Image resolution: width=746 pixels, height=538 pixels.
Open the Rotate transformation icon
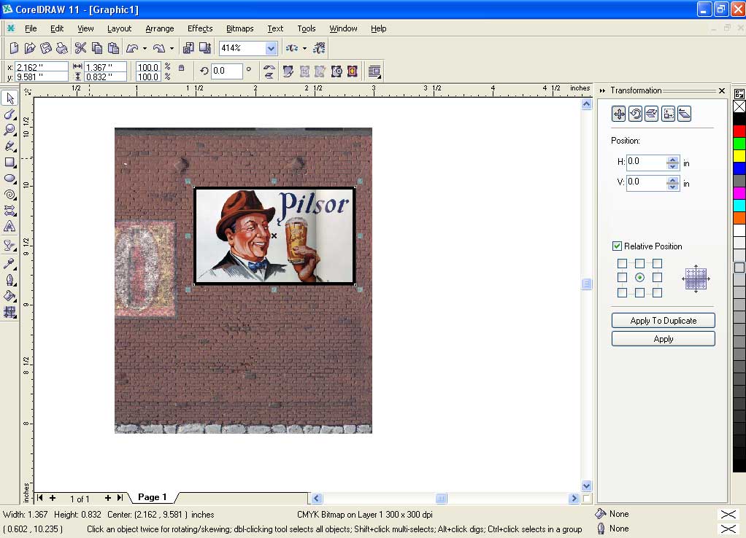[x=635, y=114]
